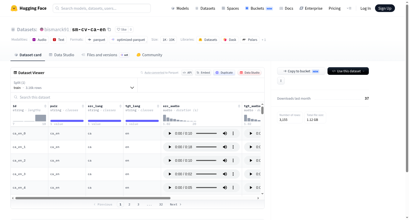Sort by the id column
Image resolution: width=409 pixels, height=220 pixels.
point(45,106)
